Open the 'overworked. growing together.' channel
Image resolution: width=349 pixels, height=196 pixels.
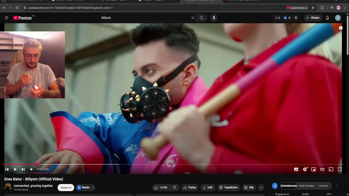pyautogui.click(x=34, y=186)
